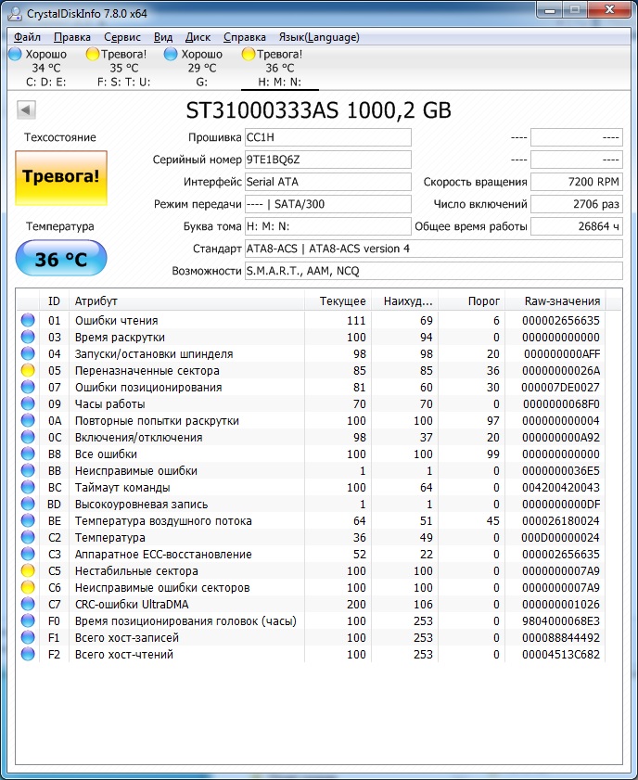Click yellow status icon for Reallocated Sectors row 05
Screen dimensions: 638x780
click(x=27, y=371)
